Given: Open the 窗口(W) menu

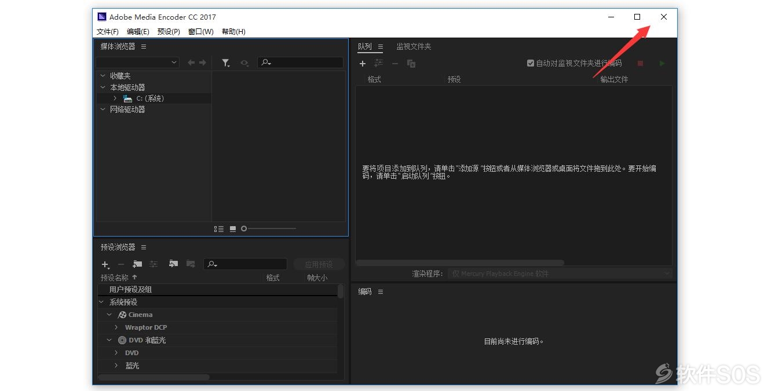Looking at the screenshot, I should 200,31.
